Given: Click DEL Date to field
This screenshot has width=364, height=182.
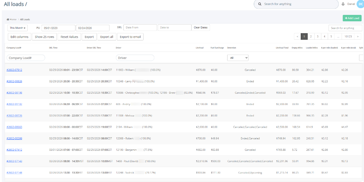Looking at the screenshot, I should pyautogui.click(x=175, y=28).
